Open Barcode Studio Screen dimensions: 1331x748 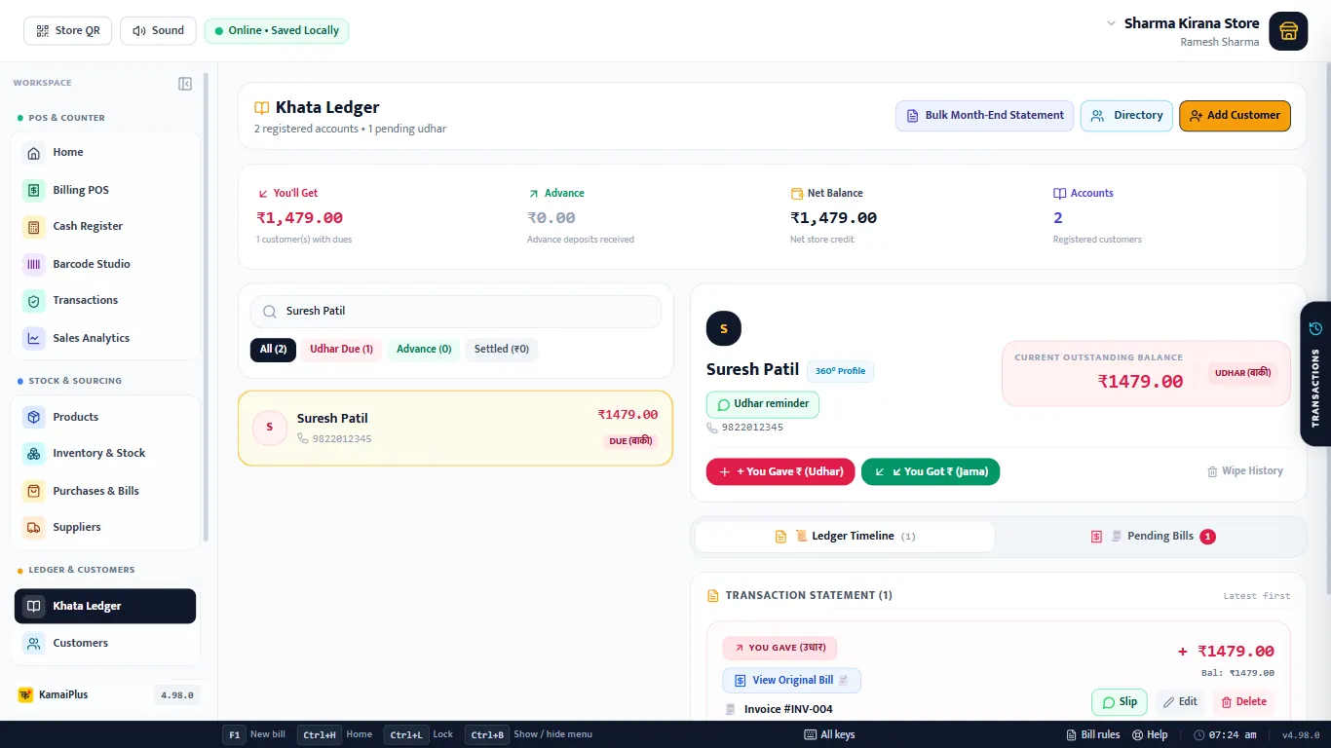point(105,264)
